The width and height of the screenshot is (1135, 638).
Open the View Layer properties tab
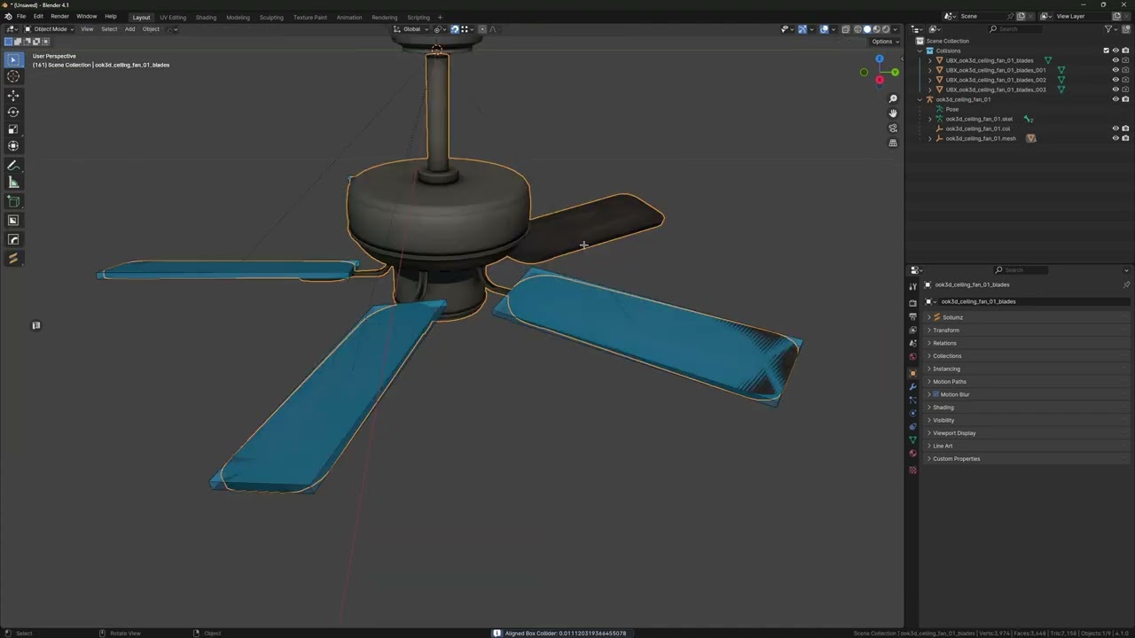click(x=912, y=330)
